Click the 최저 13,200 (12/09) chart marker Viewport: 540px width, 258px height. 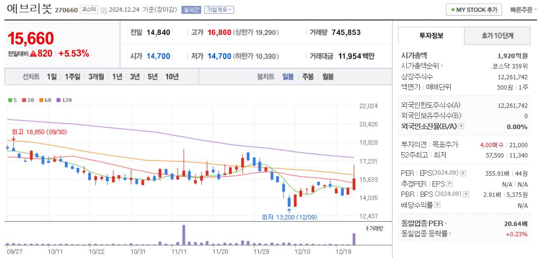point(289,217)
